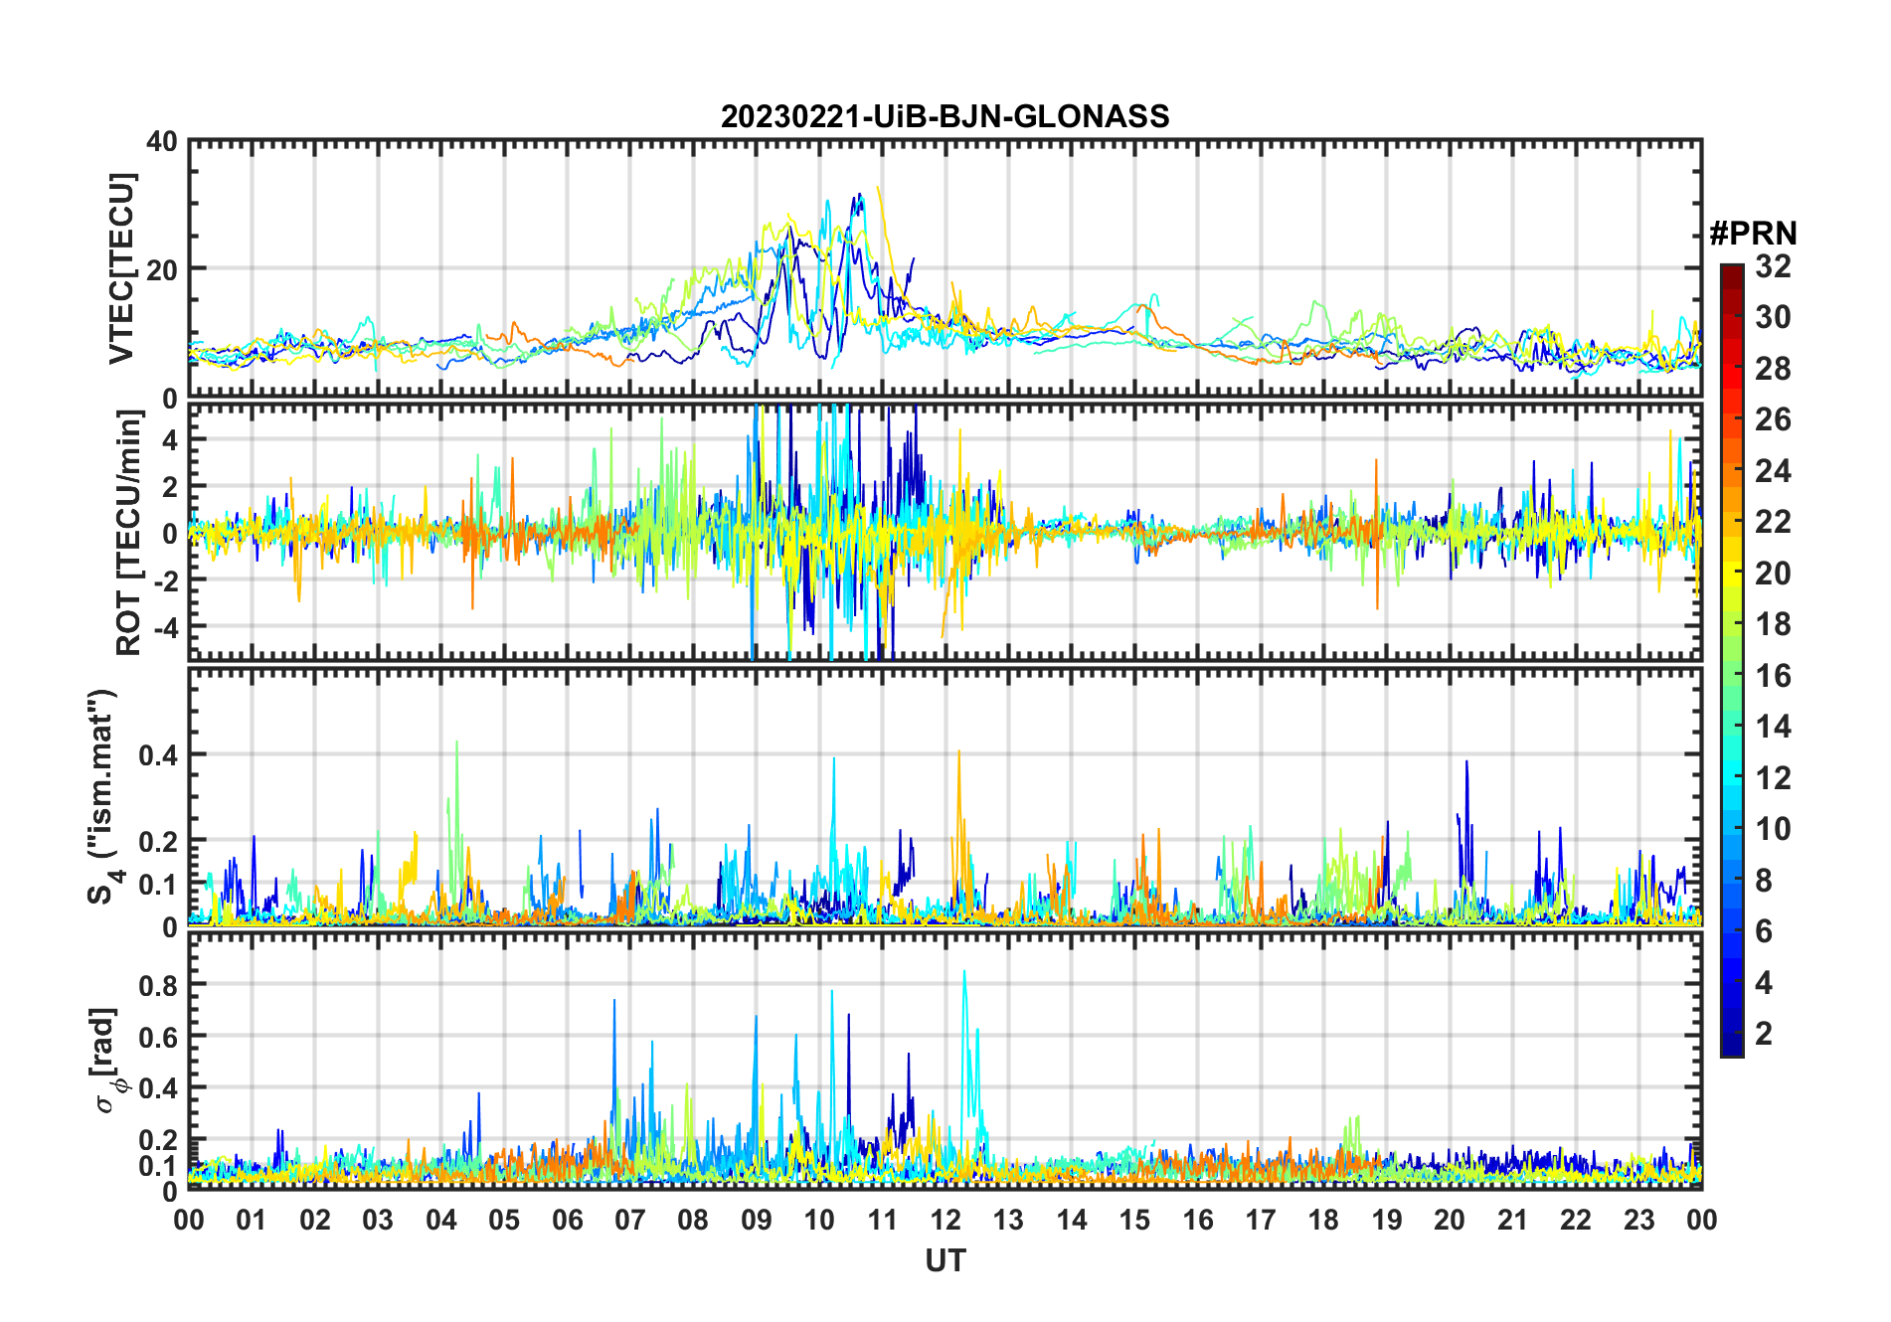This screenshot has width=1891, height=1322.
Task: Click the tallest cyan sigma-phi peak after 12 UT
Action: coord(964,974)
